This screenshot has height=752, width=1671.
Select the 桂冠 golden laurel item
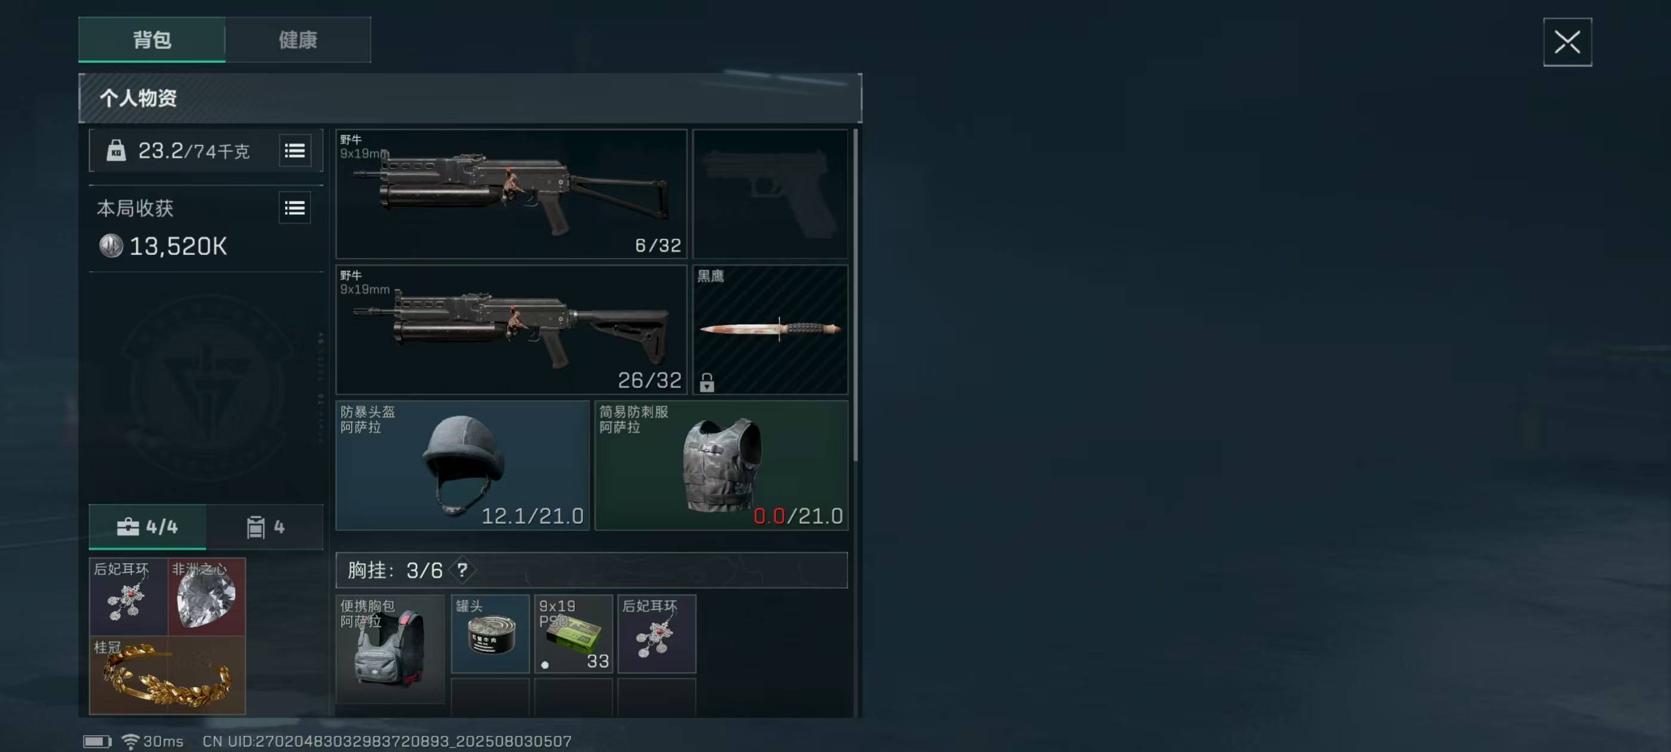167,676
